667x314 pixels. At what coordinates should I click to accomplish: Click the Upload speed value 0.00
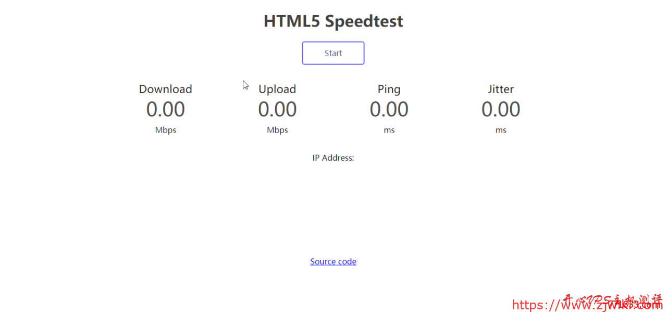pos(277,109)
